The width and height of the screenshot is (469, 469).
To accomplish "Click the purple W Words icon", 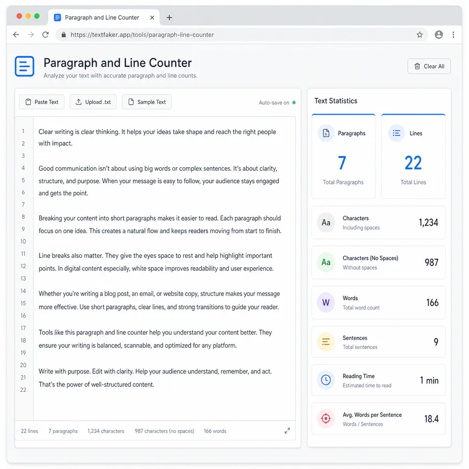I will pyautogui.click(x=326, y=302).
